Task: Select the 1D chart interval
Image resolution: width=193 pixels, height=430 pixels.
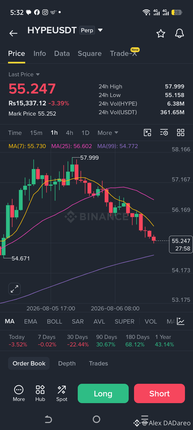Action: pyautogui.click(x=85, y=133)
